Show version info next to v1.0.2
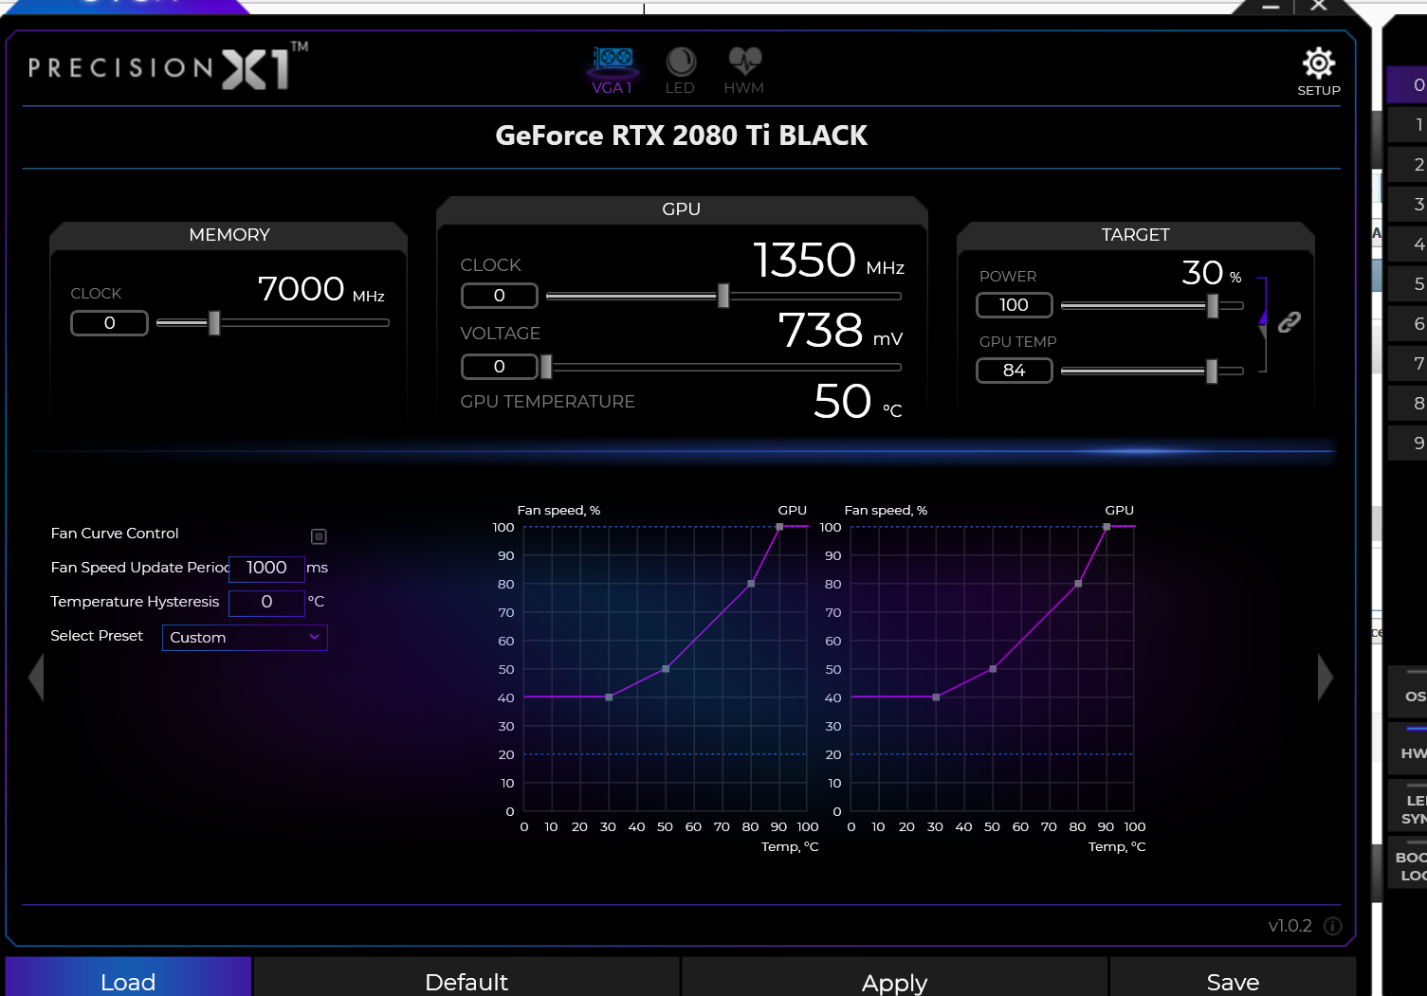The width and height of the screenshot is (1427, 996). (1333, 926)
